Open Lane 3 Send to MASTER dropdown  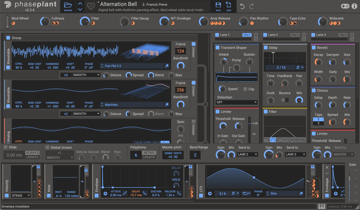(343, 154)
